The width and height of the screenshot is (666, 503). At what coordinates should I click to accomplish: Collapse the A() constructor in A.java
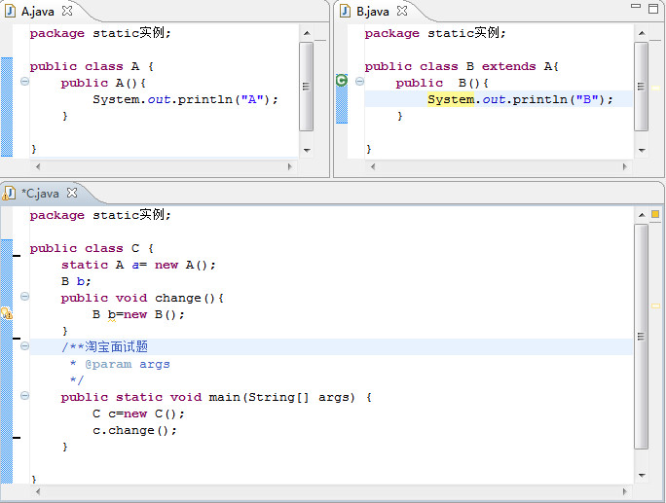(24, 83)
